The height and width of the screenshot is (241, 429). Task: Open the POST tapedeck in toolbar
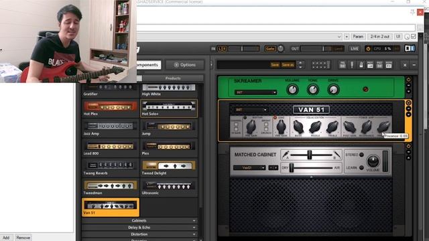[x=379, y=65]
